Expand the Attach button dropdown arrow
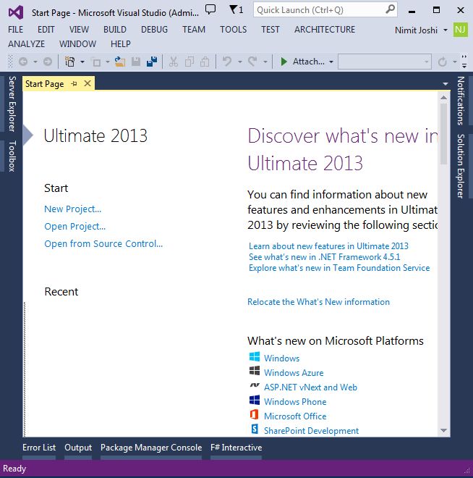473x478 pixels. tap(331, 62)
